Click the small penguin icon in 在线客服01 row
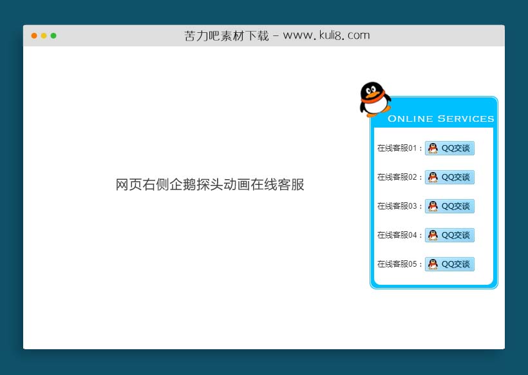The image size is (528, 375). pos(433,148)
